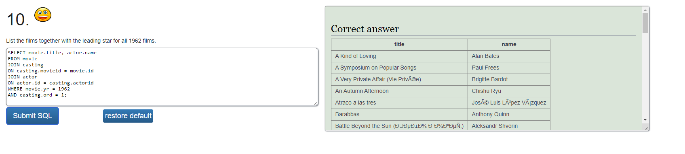Click the title column header
The image size is (685, 154).
pos(399,45)
